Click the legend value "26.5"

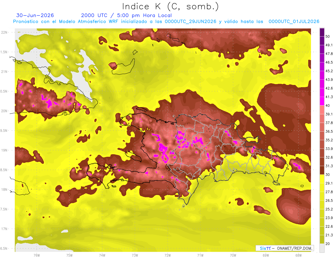click(329, 201)
